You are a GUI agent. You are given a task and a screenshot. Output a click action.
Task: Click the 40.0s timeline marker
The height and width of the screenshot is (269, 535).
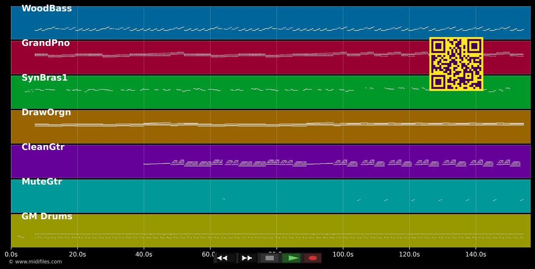[144, 254]
